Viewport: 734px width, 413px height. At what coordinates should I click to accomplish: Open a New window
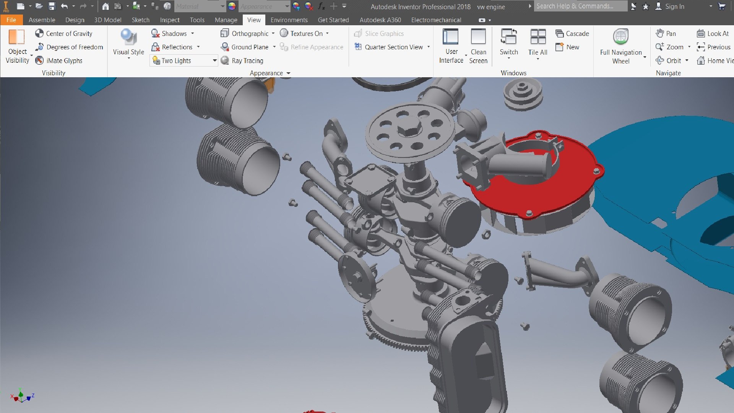point(567,47)
